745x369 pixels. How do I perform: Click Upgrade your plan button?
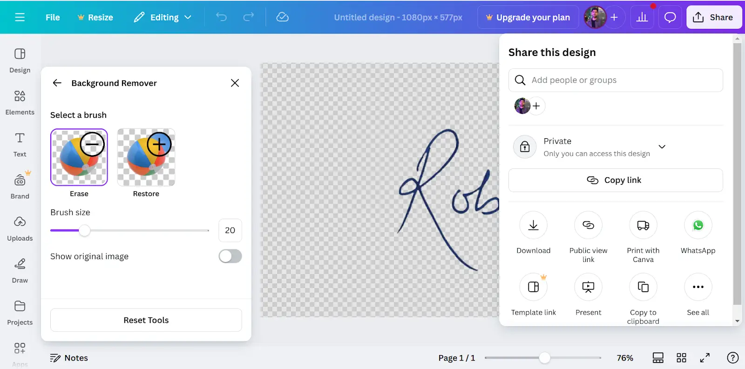pos(528,17)
